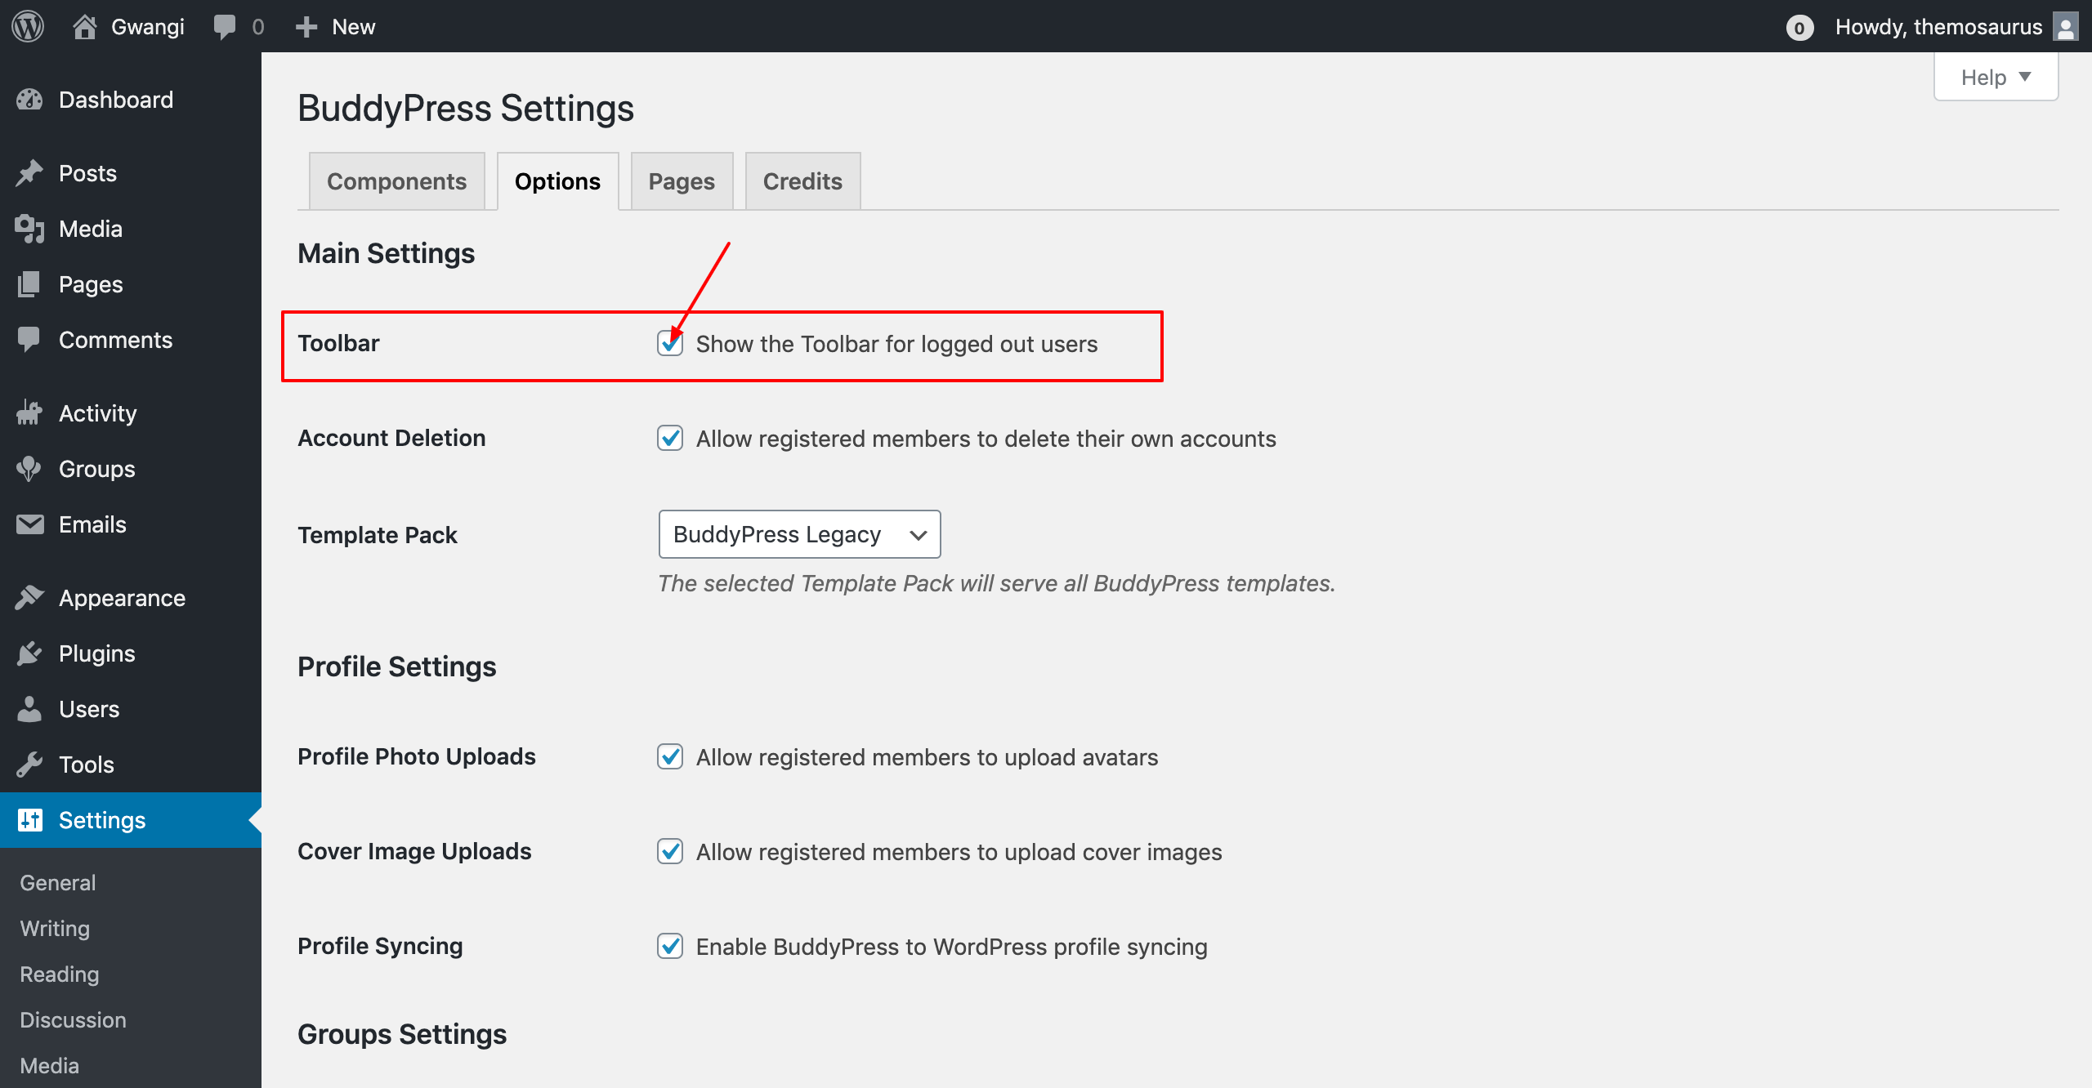Click the WordPress logo icon

point(28,26)
